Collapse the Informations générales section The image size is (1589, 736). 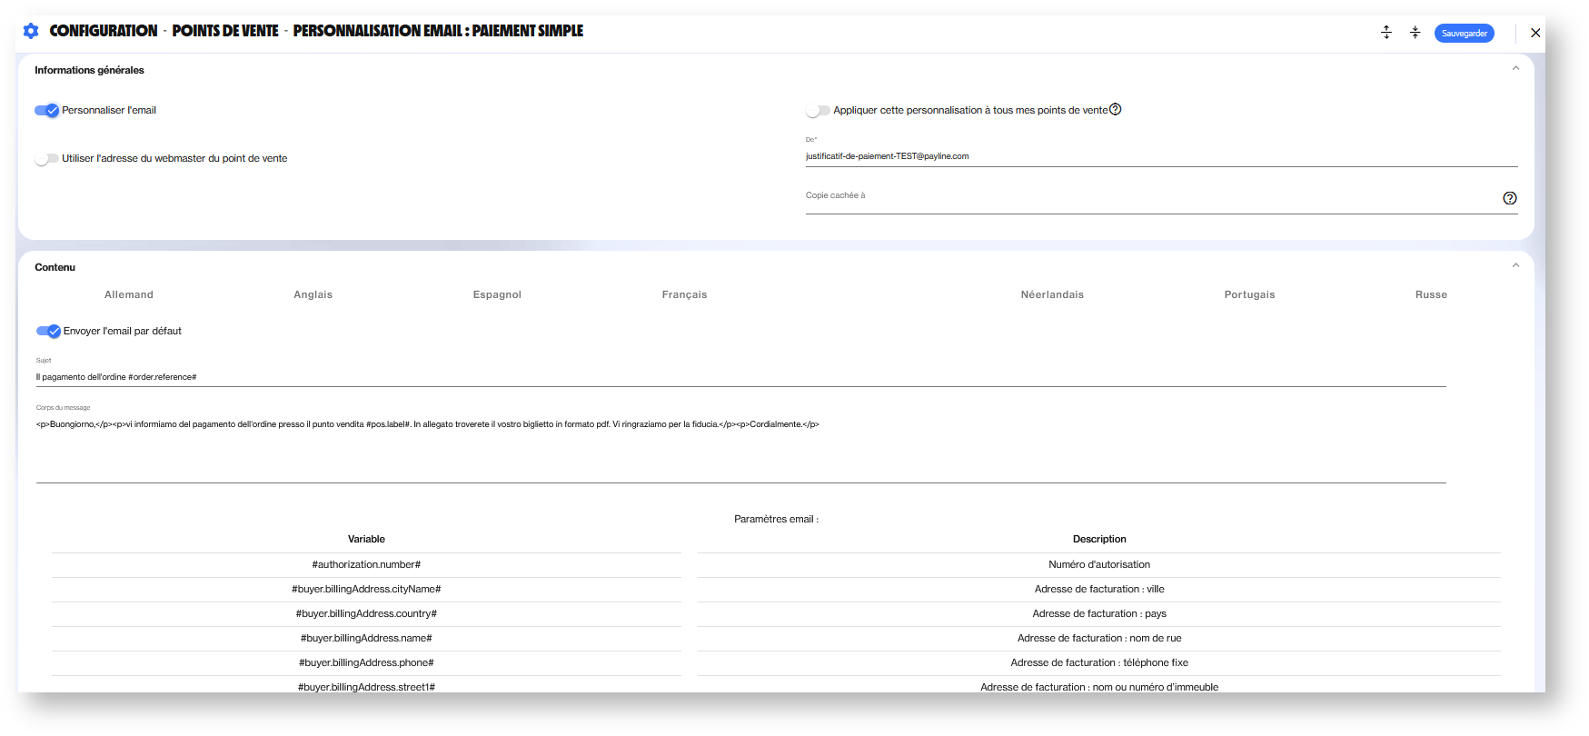1515,69
